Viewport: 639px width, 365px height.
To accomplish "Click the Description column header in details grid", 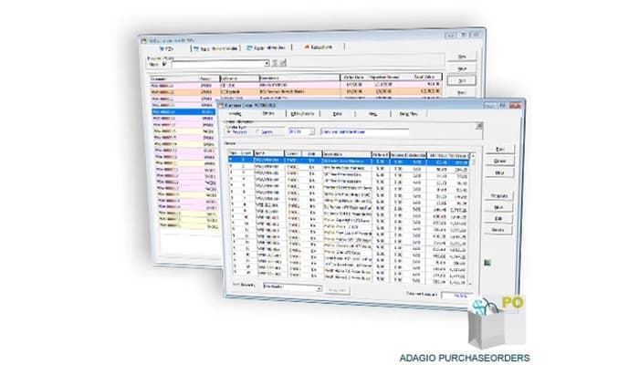I will coord(346,154).
